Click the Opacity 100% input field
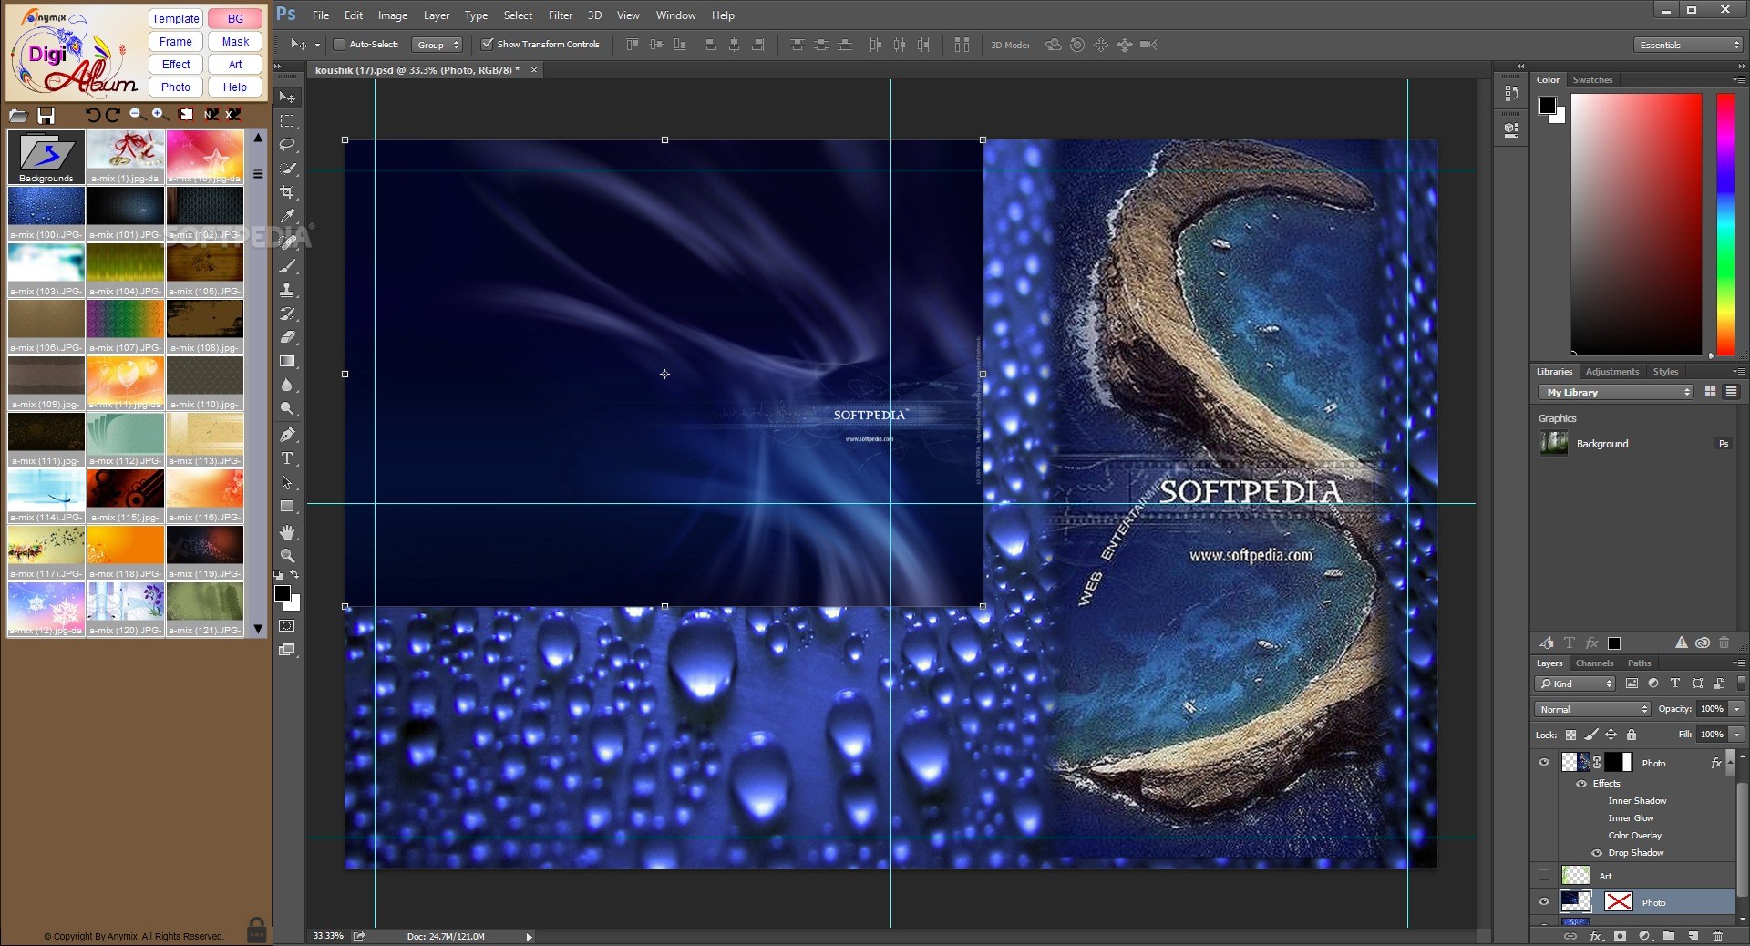Image resolution: width=1750 pixels, height=946 pixels. [1712, 709]
